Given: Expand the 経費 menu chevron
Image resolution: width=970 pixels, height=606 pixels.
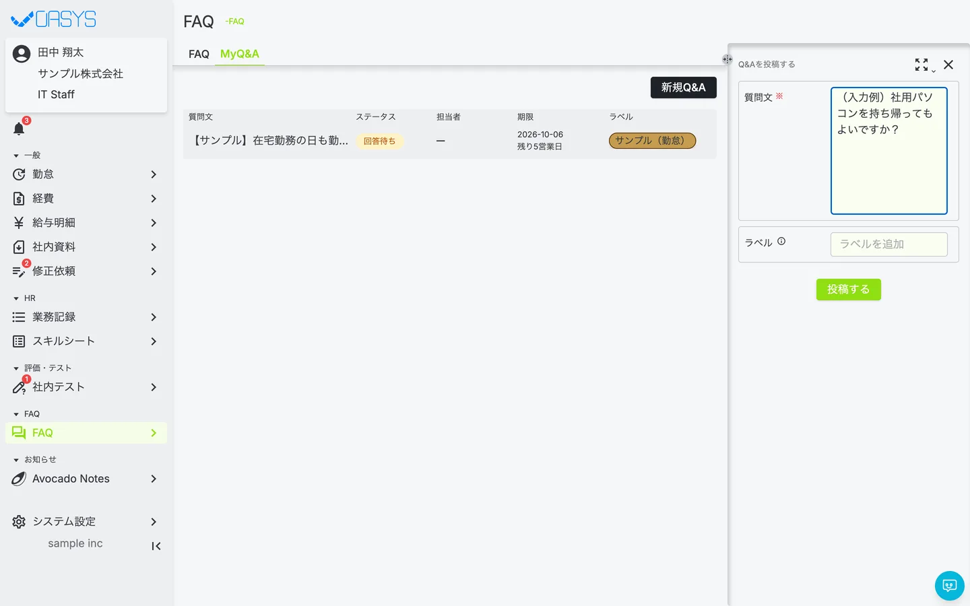Looking at the screenshot, I should coord(154,199).
